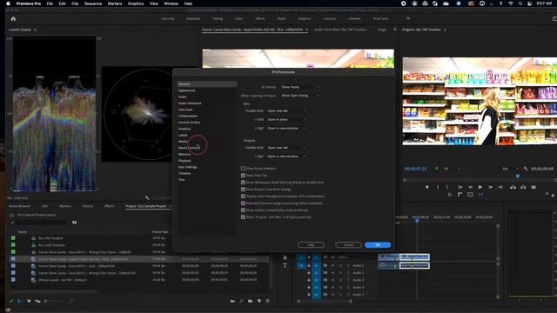Viewport: 557px width, 313px height.
Task: Toggle mute on Audio 1 track
Action: click(x=332, y=265)
